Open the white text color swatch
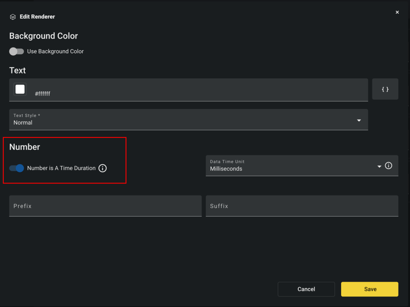 (20, 89)
